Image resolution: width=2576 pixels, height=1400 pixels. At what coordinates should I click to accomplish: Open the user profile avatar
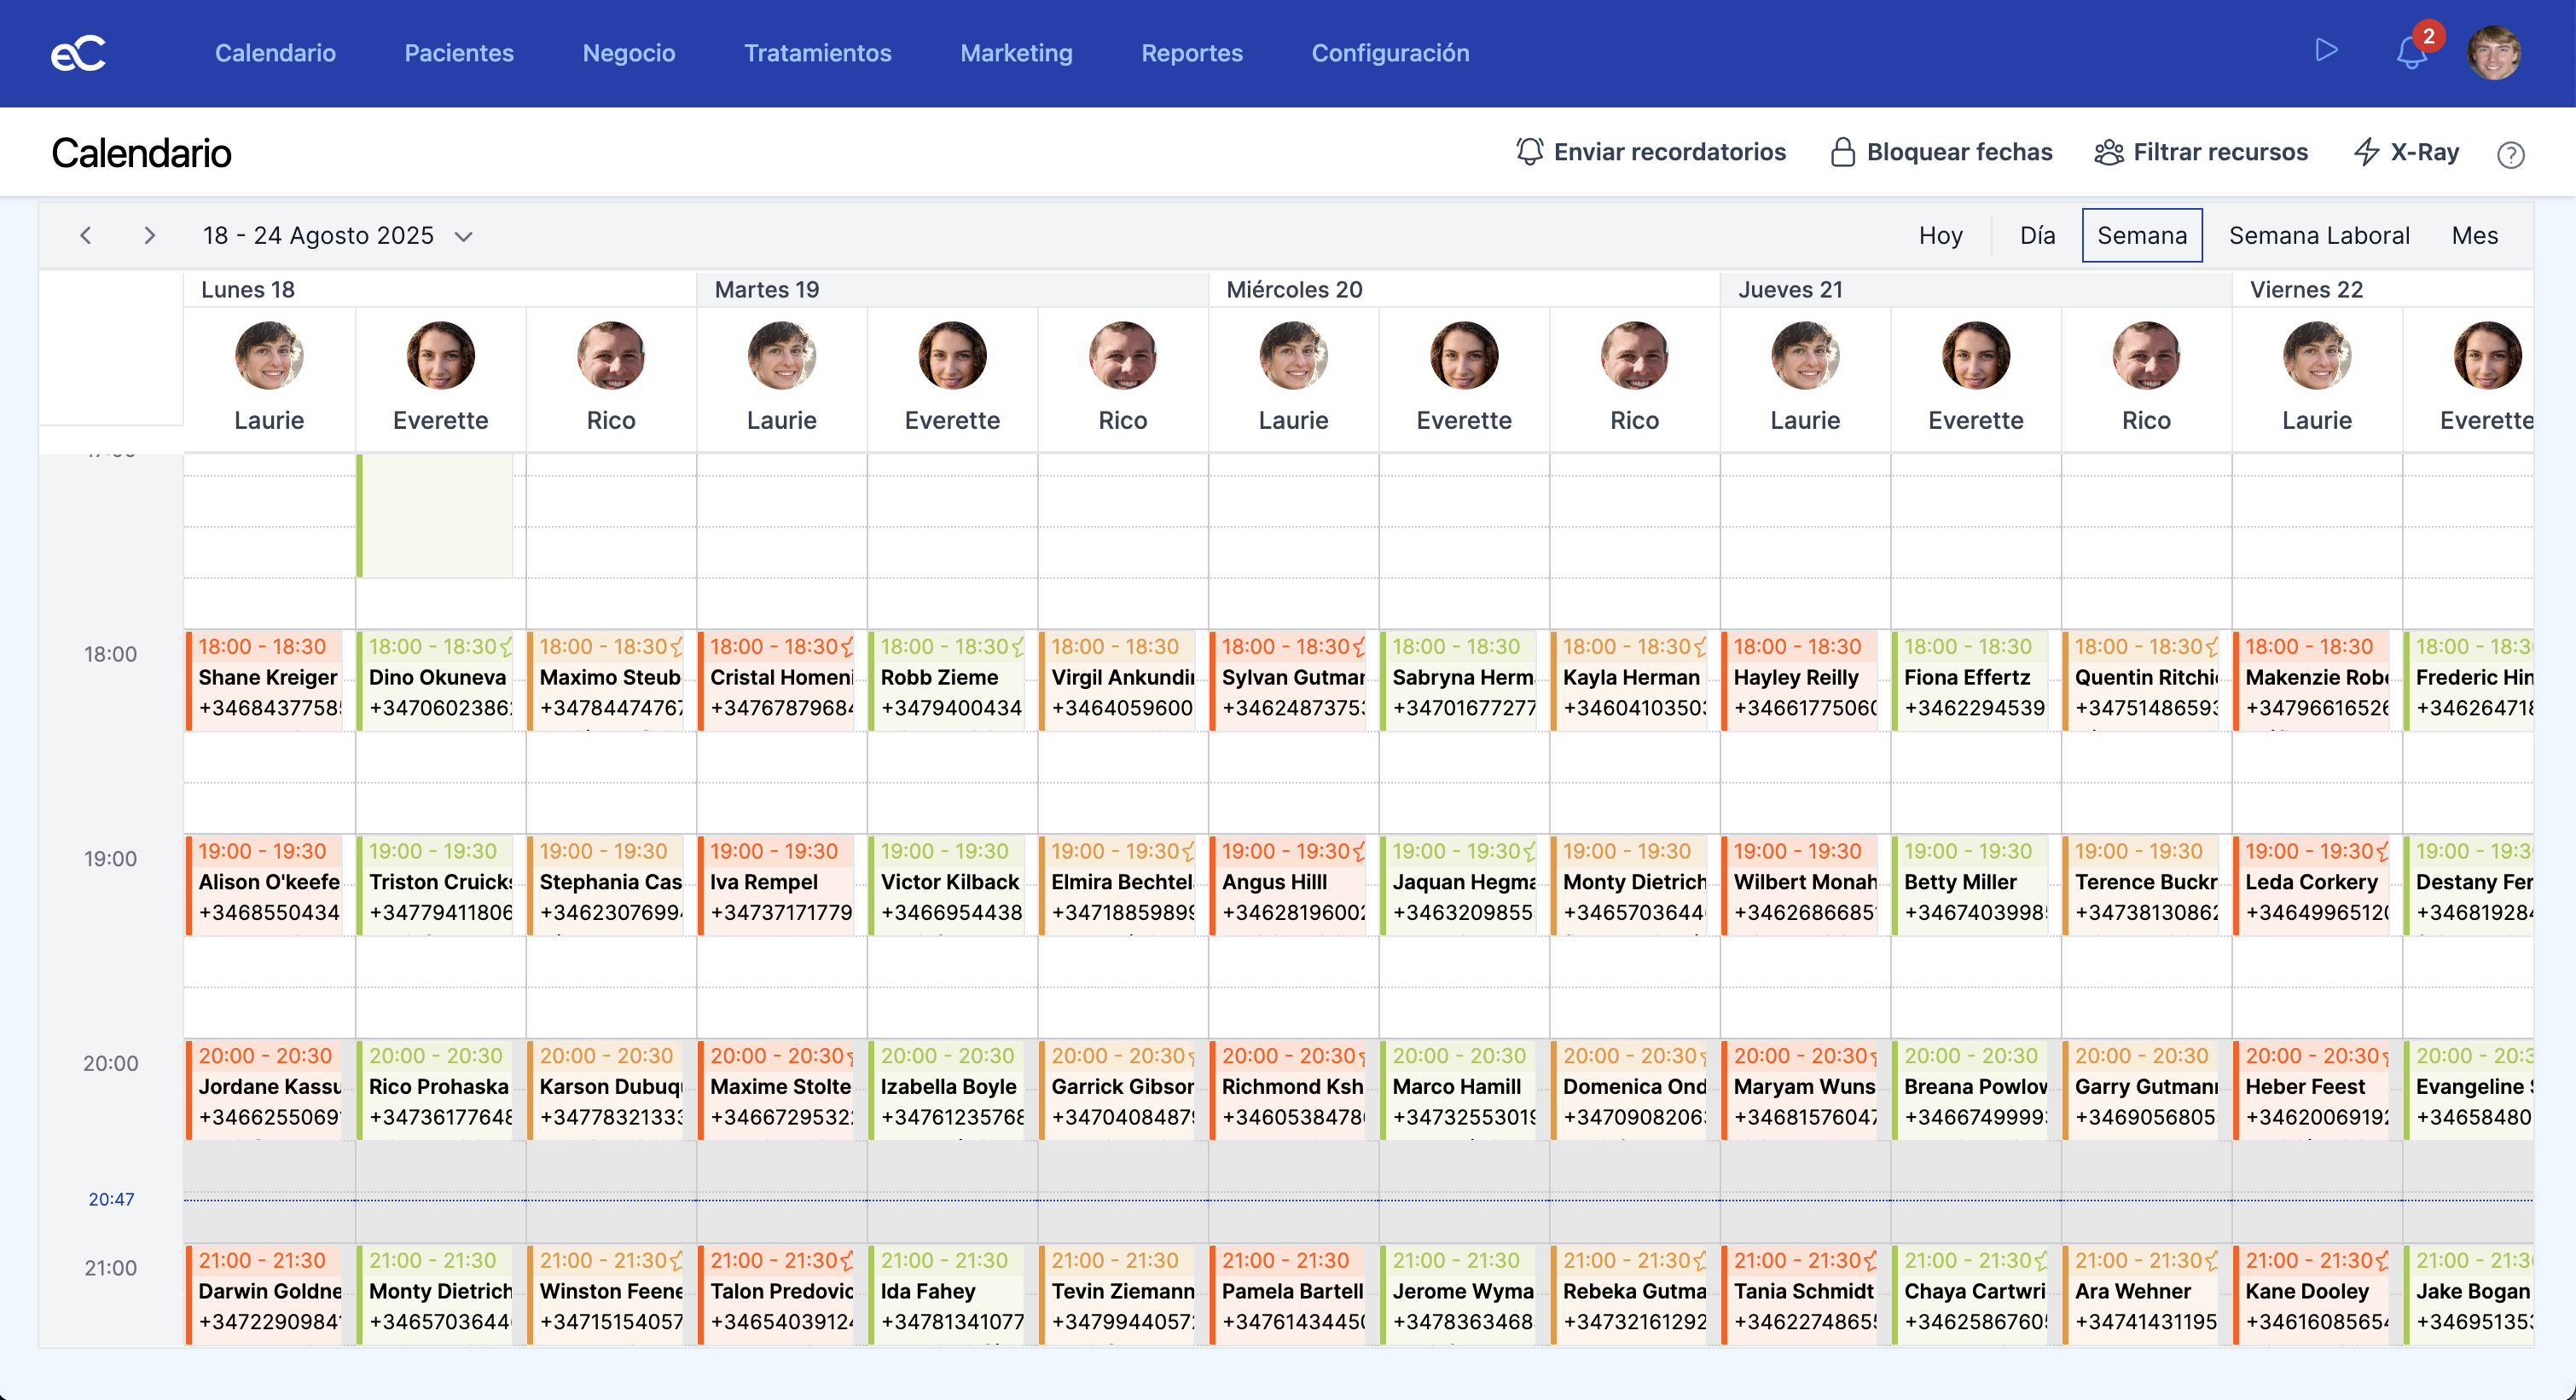click(x=2493, y=53)
